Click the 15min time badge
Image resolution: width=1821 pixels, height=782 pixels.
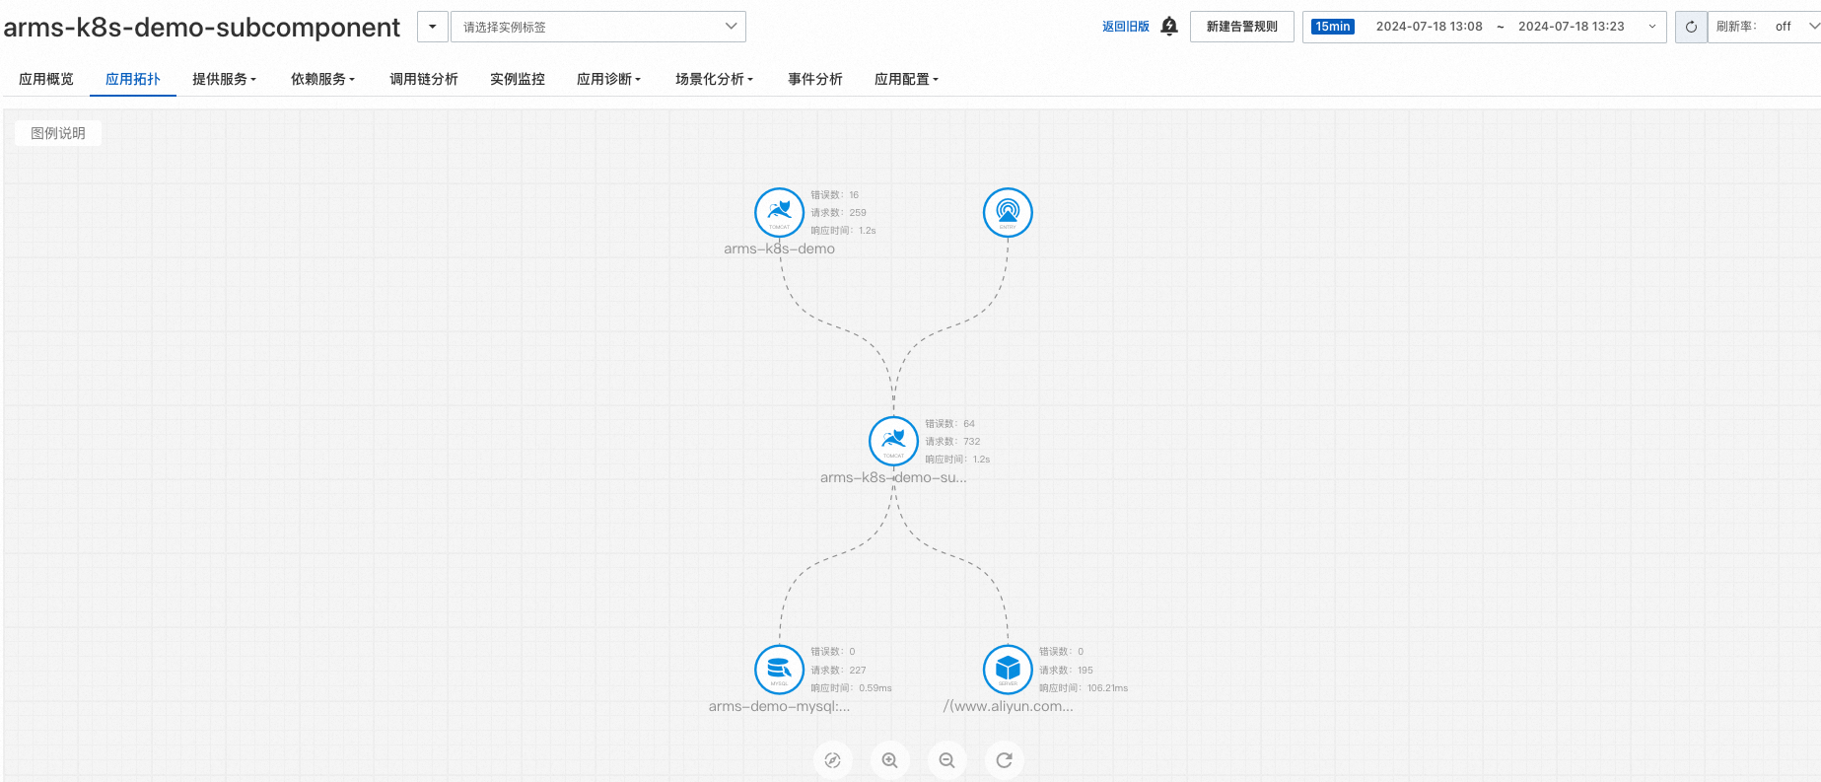point(1333,27)
